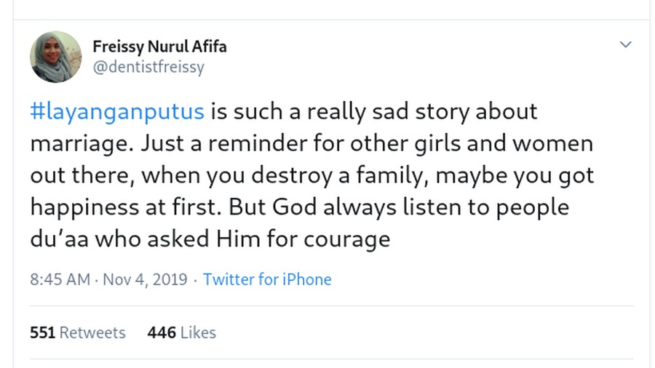Click the tweet line starting with out there

click(312, 176)
